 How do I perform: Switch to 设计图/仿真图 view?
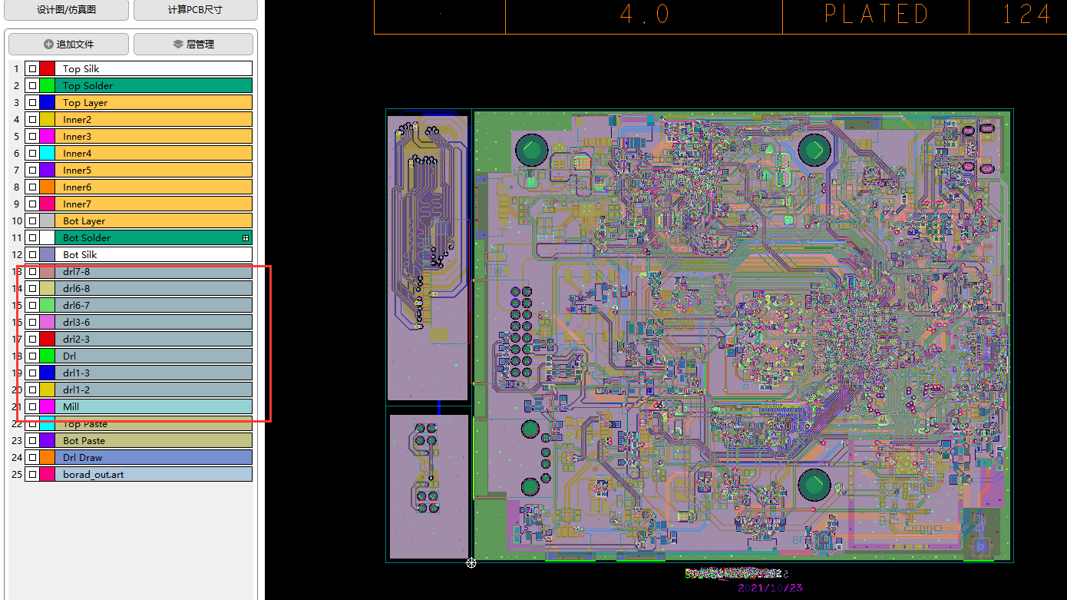66,10
